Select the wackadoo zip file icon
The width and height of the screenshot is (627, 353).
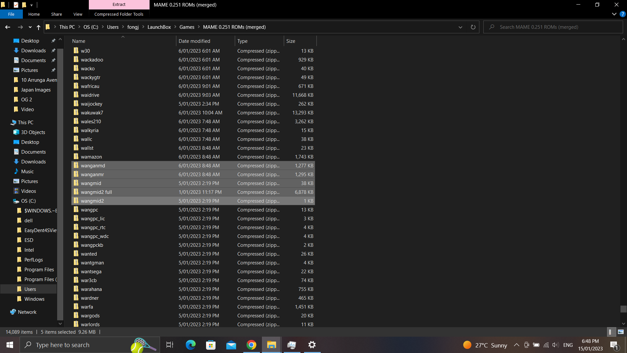pyautogui.click(x=76, y=59)
